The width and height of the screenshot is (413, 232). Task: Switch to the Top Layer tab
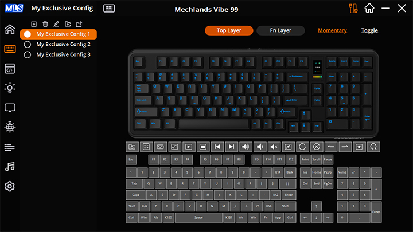point(229,30)
